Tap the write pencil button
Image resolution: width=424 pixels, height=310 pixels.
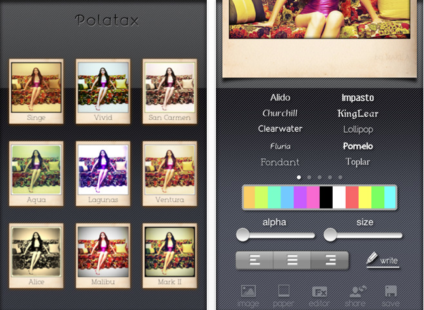coord(383,260)
